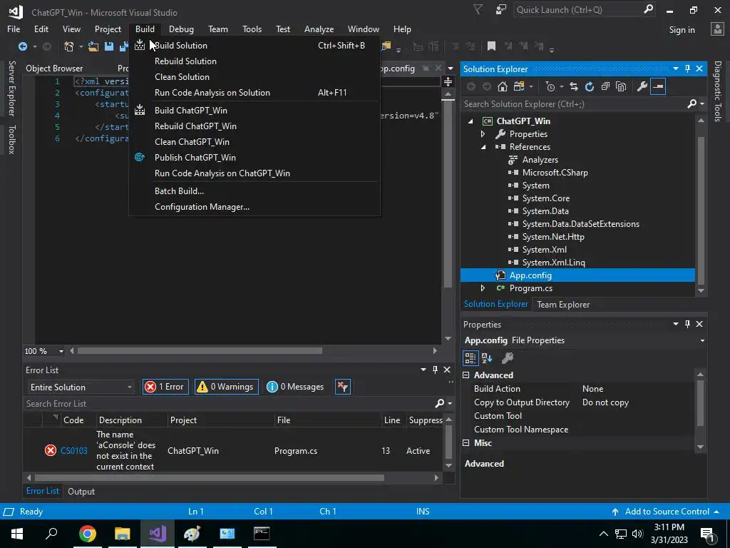Switch to the Team Explorer tab
This screenshot has width=730, height=548.
[563, 305]
